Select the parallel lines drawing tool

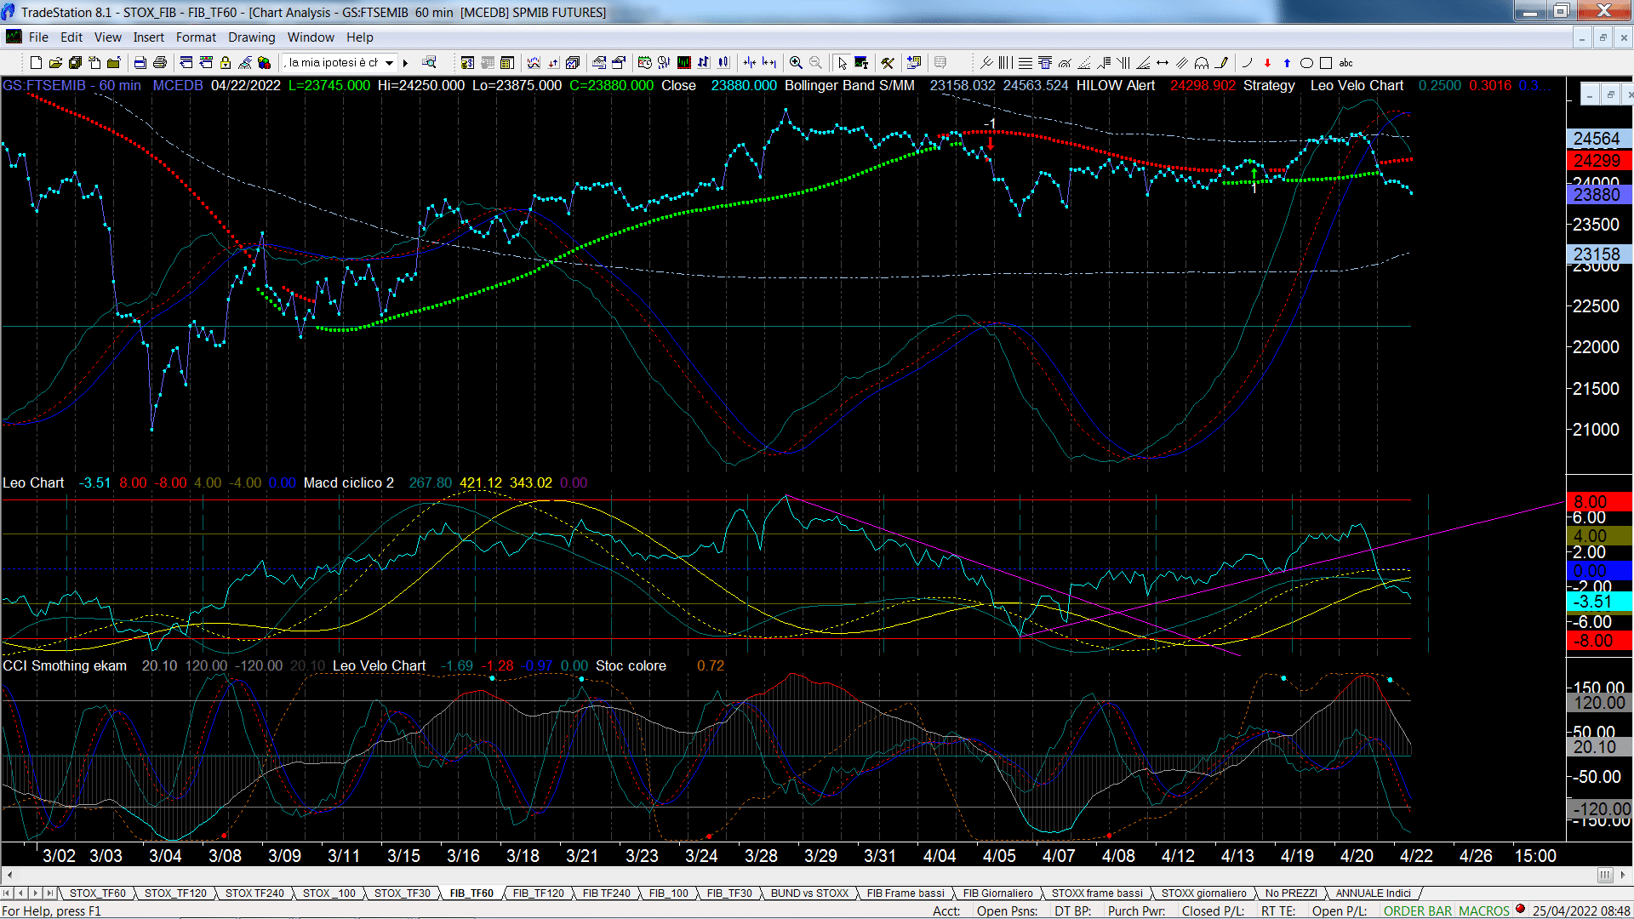pyautogui.click(x=1181, y=63)
